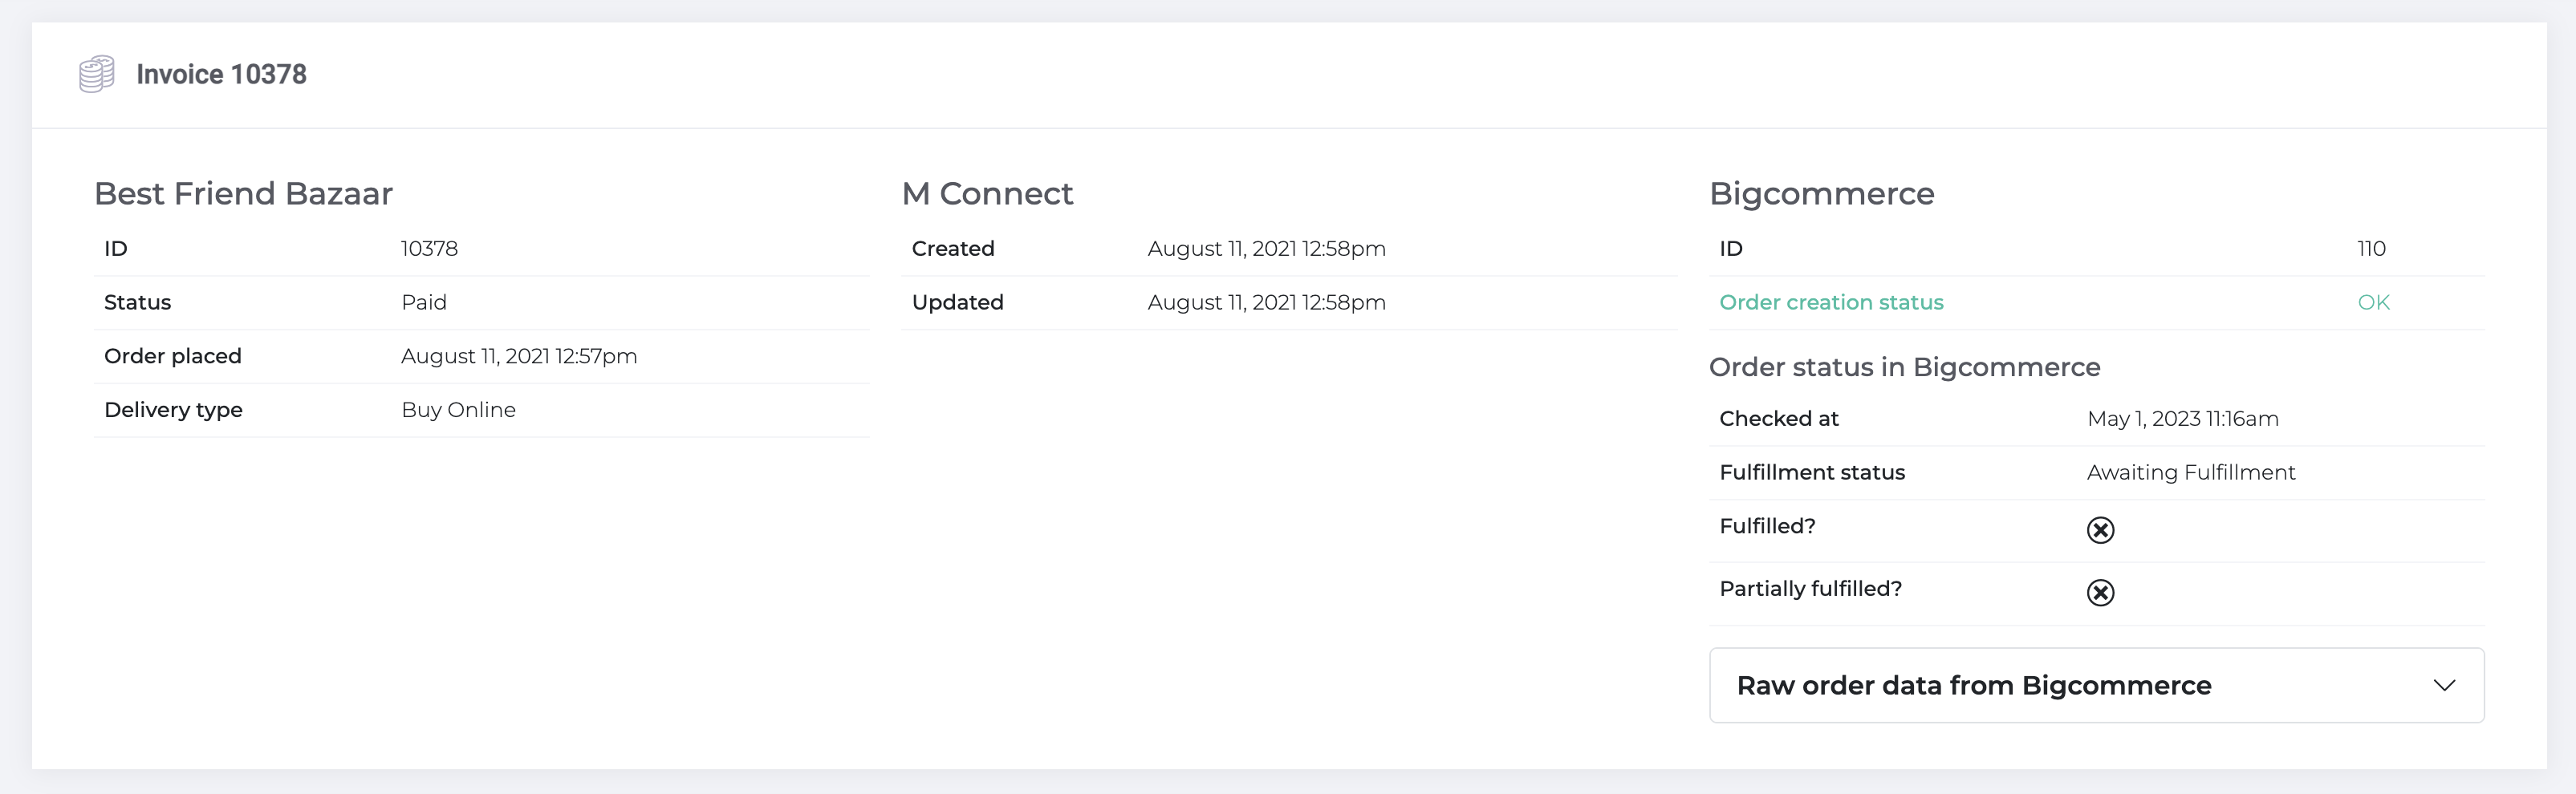2576x794 pixels.
Task: Click the Paid status value
Action: pos(424,302)
